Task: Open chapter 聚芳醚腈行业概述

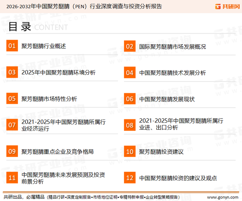Action: (x=44, y=46)
